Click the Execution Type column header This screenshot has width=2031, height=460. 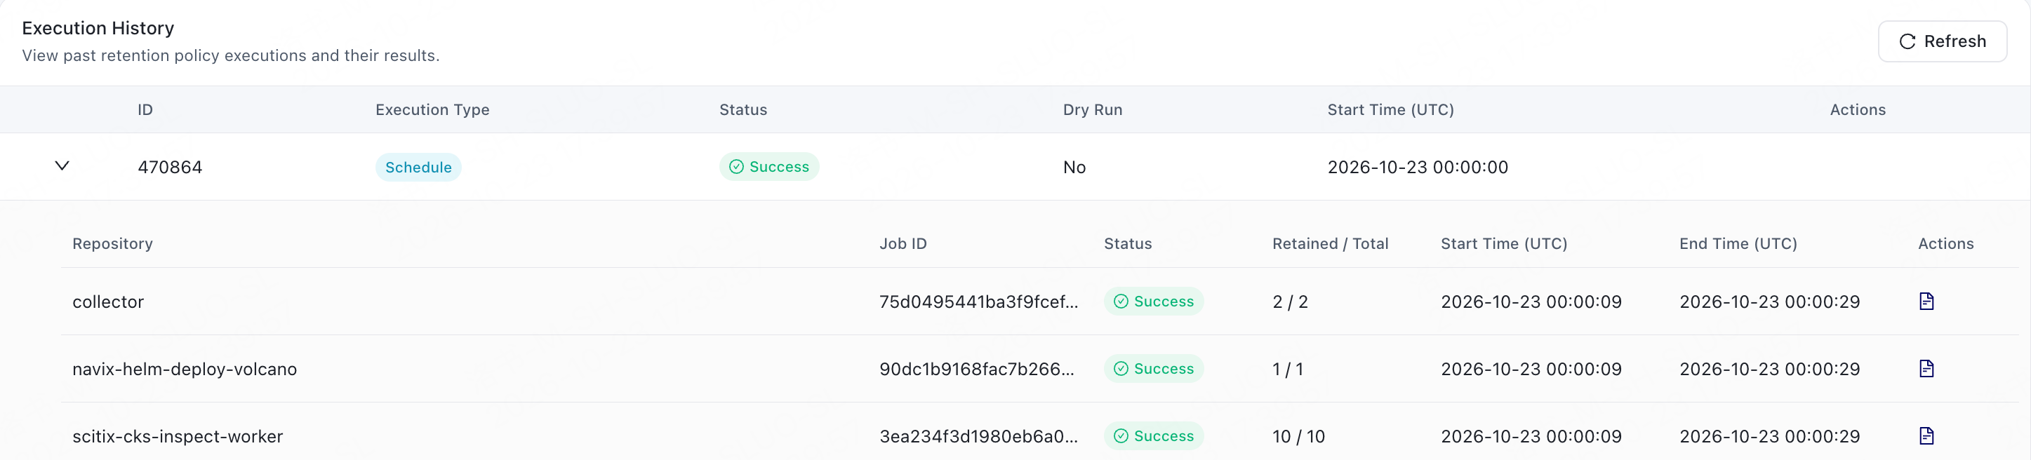click(432, 109)
